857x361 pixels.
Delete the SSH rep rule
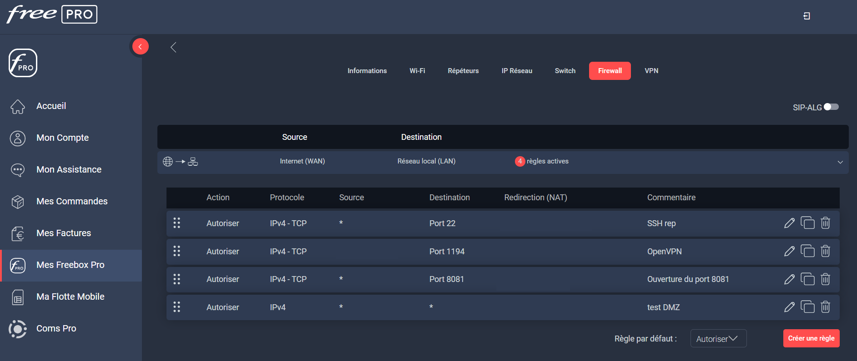[825, 223]
